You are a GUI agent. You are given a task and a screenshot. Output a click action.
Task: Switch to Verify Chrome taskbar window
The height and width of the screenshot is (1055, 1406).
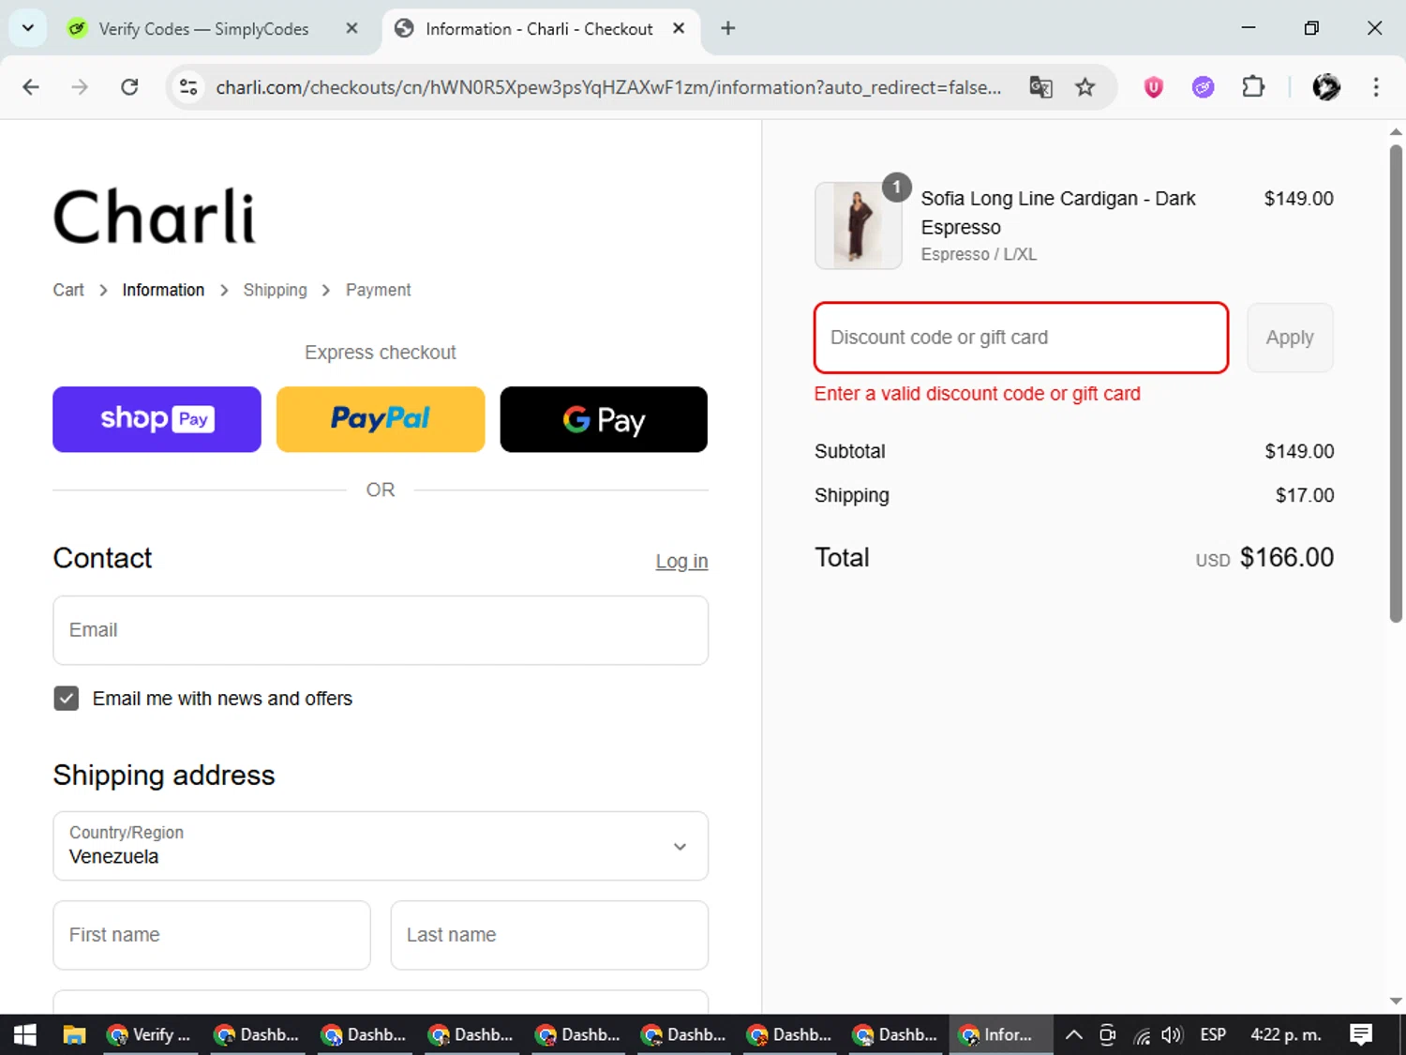(151, 1034)
